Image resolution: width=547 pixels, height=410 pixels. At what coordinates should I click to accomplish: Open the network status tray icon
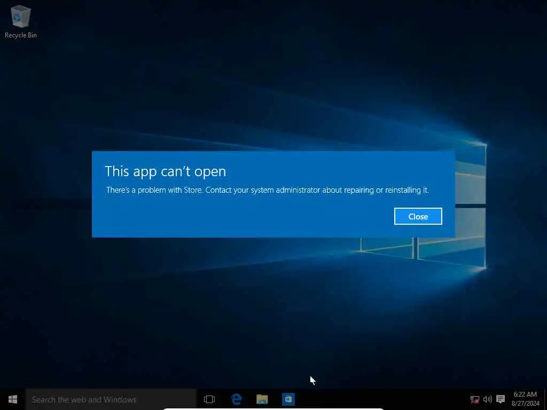pyautogui.click(x=474, y=399)
